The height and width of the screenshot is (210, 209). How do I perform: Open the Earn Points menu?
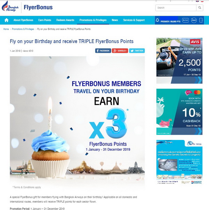click(45, 20)
